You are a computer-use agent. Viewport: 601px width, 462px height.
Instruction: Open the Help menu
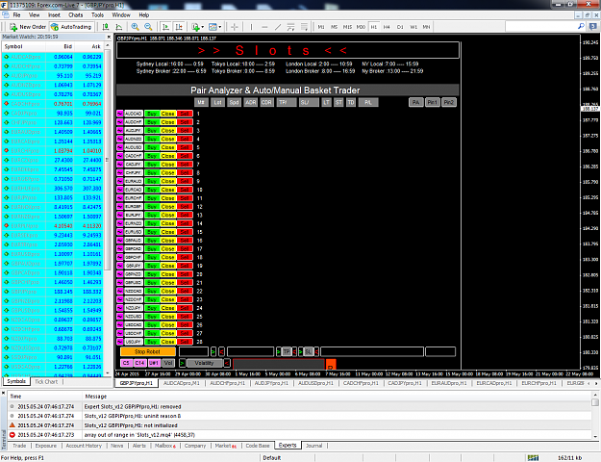click(x=144, y=15)
